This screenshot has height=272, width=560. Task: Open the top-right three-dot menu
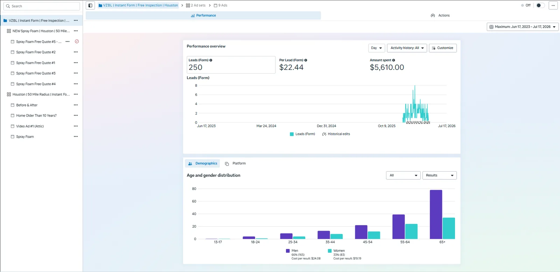[553, 6]
